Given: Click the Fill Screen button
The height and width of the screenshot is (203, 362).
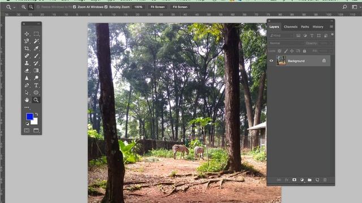Looking at the screenshot, I should (180, 7).
